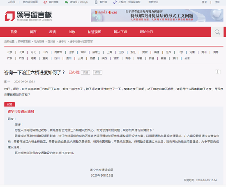Screen dimensions: 226x187
Task: Select the 山东 province link
Action: [x=180, y=52]
